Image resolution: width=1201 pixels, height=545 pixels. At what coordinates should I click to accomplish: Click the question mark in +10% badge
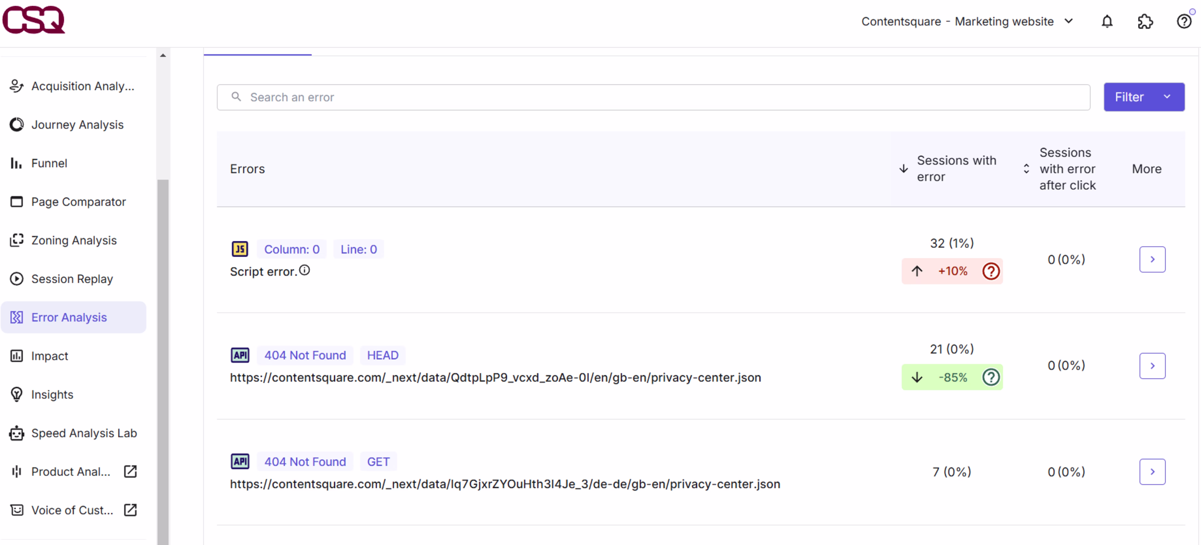(x=991, y=271)
